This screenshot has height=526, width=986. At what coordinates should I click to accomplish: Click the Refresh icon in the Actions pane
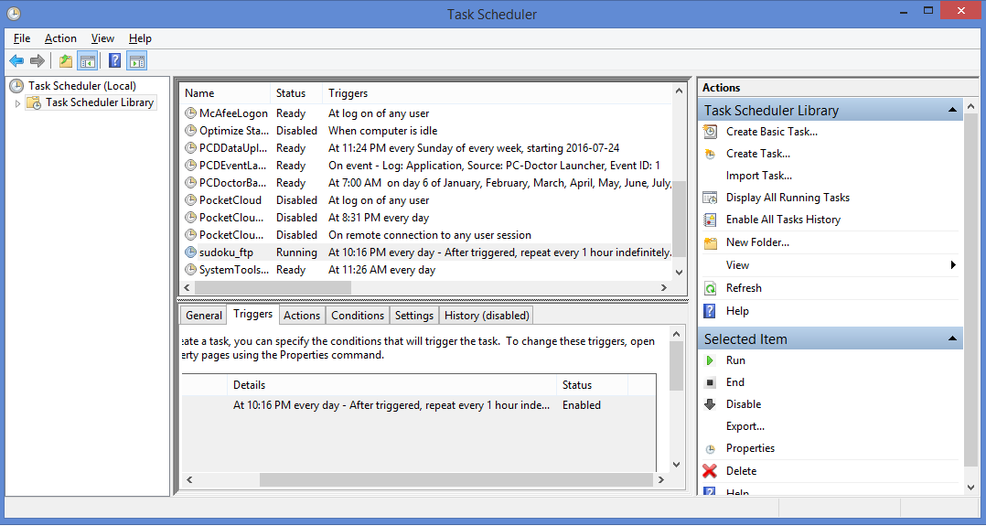[x=710, y=288]
